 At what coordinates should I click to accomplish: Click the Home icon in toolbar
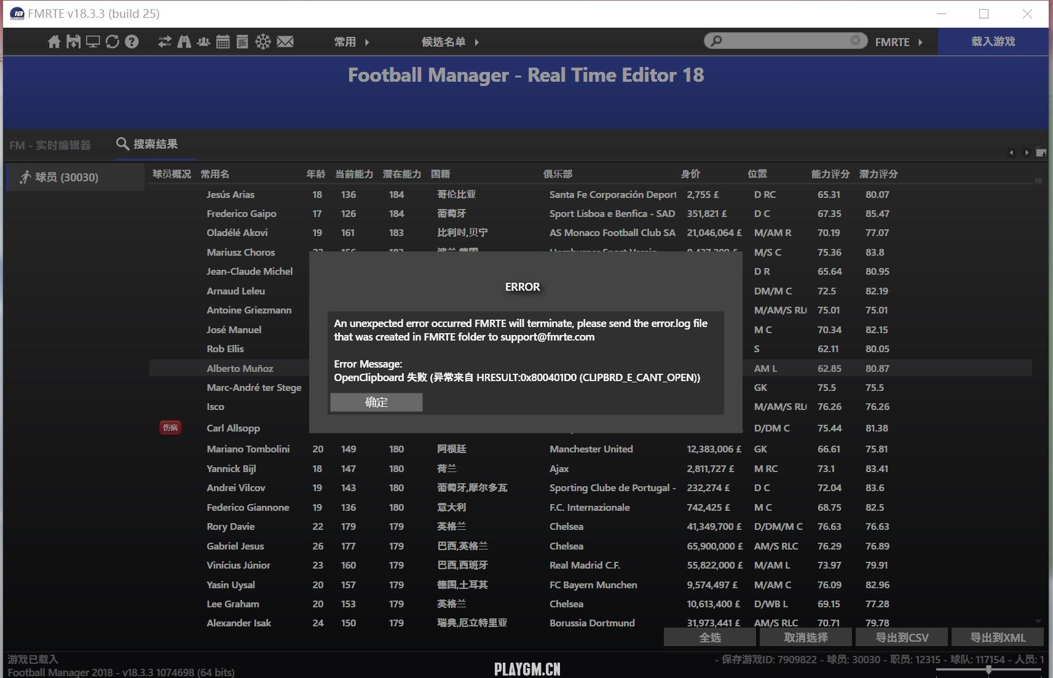point(54,42)
